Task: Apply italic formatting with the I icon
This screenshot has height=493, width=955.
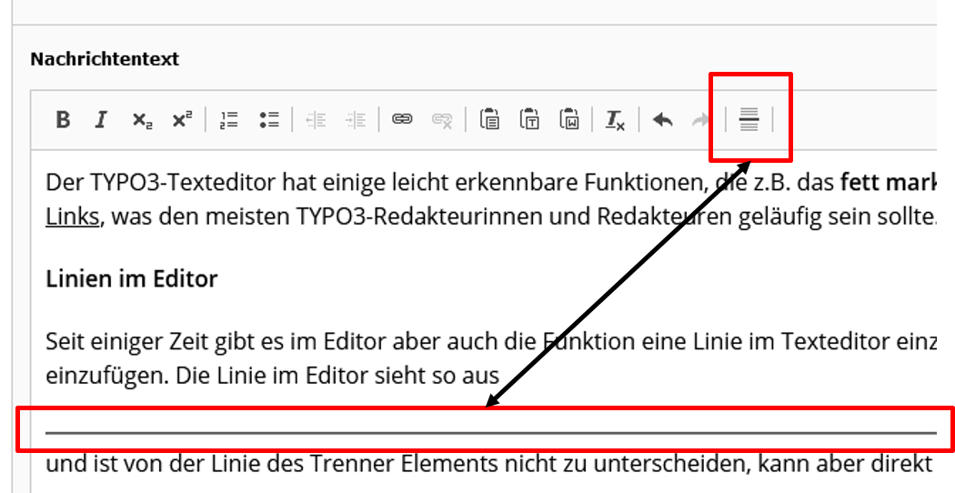Action: click(102, 120)
